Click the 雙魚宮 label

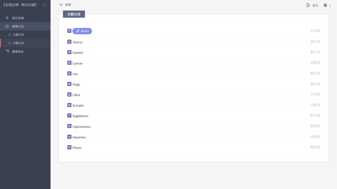pos(315,147)
